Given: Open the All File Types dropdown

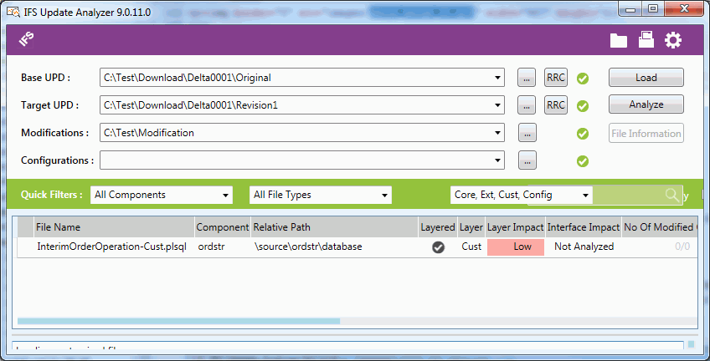Looking at the screenshot, I should coord(384,196).
